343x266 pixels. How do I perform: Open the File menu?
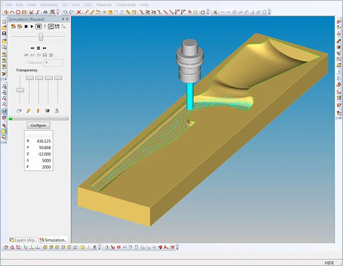pyautogui.click(x=8, y=5)
